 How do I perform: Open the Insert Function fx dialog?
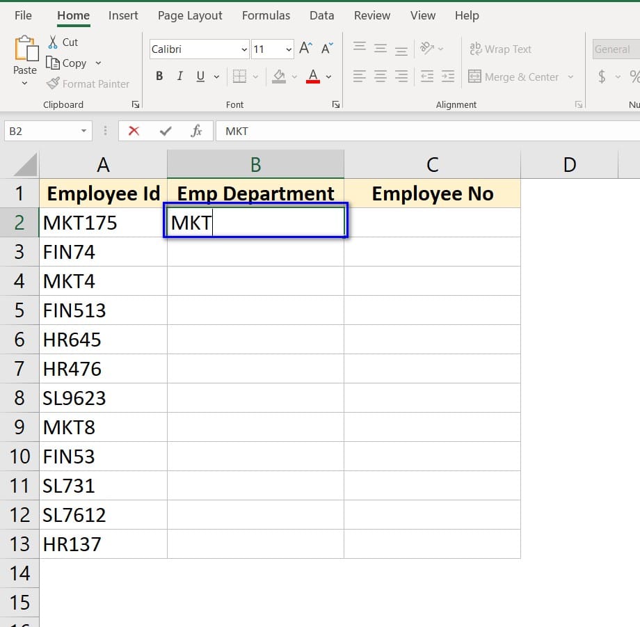(x=196, y=131)
